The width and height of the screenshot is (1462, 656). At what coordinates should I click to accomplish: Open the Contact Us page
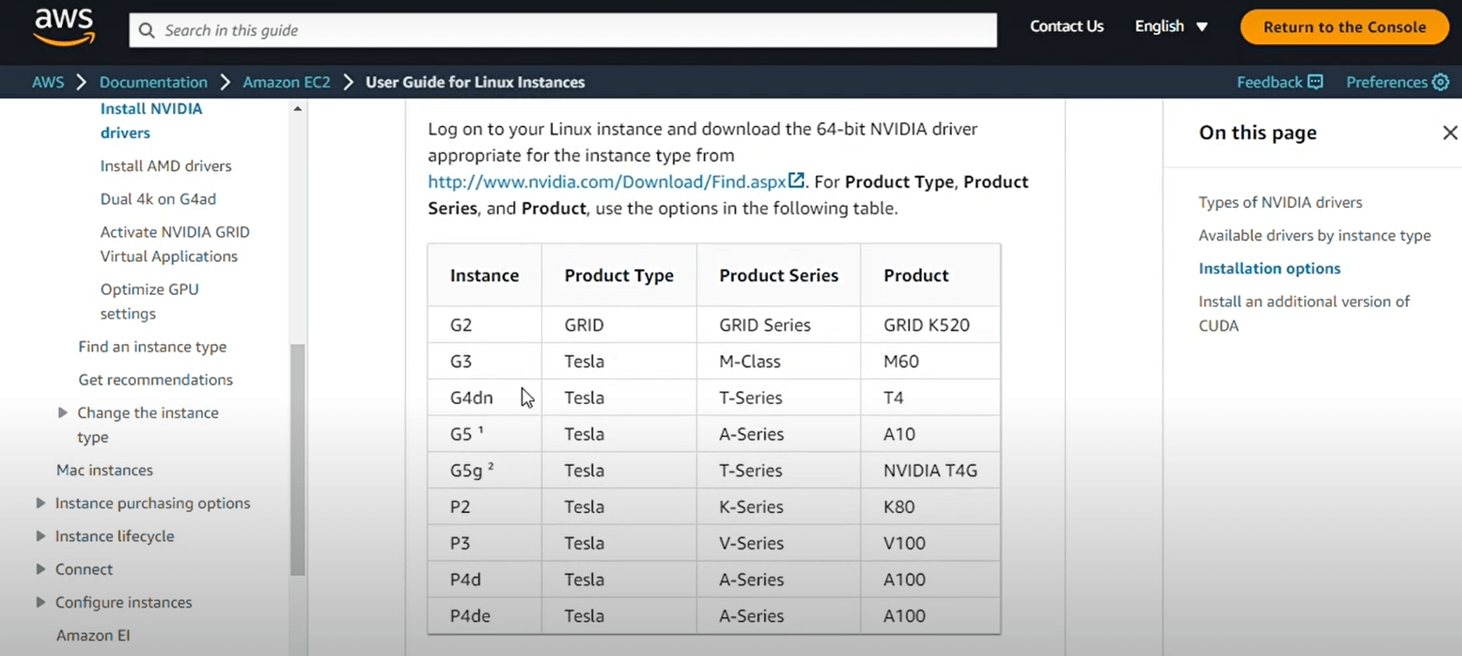tap(1066, 26)
